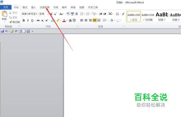This screenshot has width=181, height=117.
Task: Toggle Character Shading button
Action: (x=70, y=21)
